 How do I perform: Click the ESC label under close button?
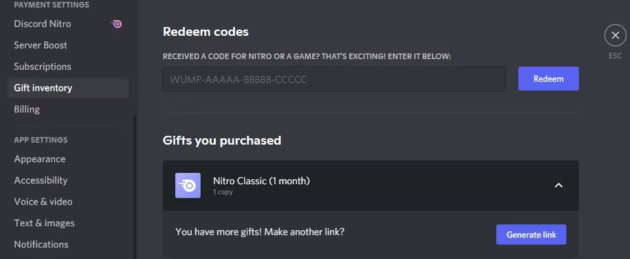(615, 56)
